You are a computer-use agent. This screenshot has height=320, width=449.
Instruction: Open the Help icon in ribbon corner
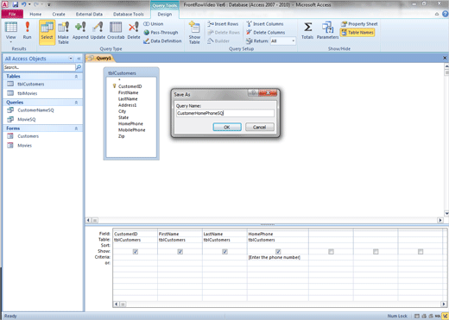(446, 14)
